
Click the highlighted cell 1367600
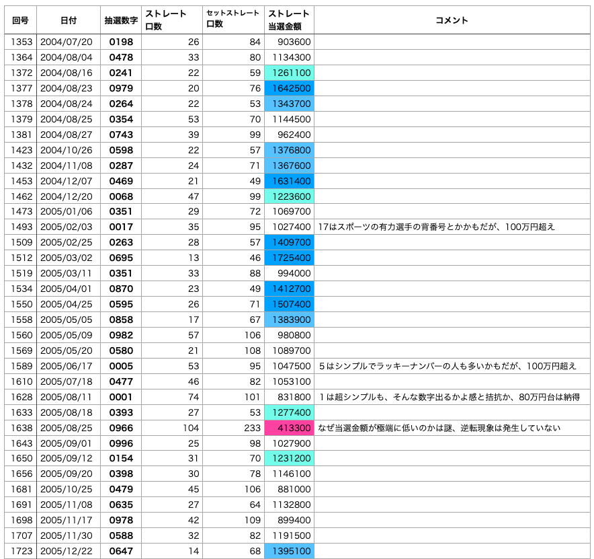[x=289, y=165]
